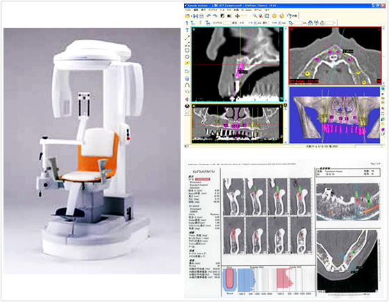Viewport: 389px width, 302px height.
Task: Open the implant diameter dropdown
Action: (x=256, y=23)
